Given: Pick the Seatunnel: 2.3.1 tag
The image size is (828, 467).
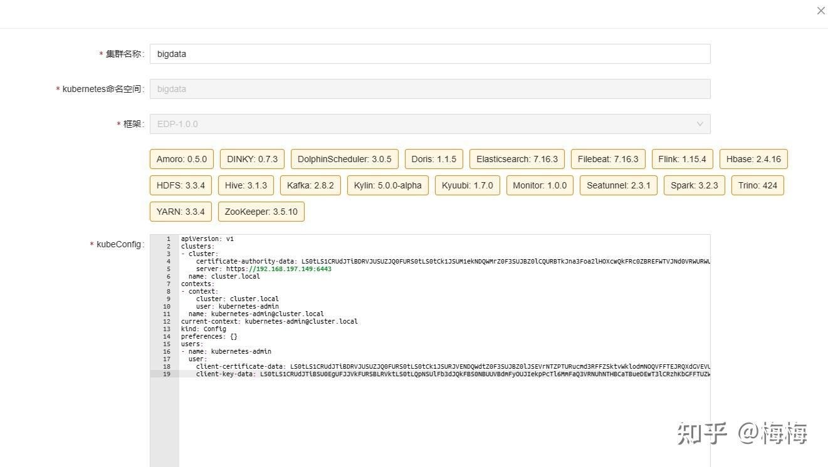Looking at the screenshot, I should click(619, 185).
